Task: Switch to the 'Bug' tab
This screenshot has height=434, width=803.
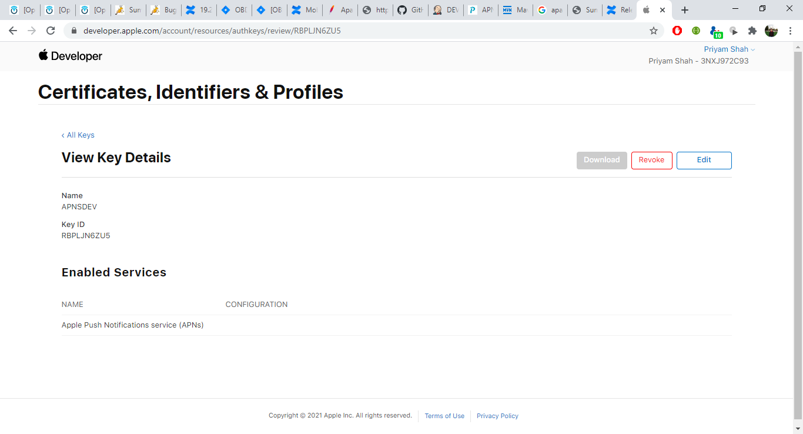Action: [x=163, y=10]
